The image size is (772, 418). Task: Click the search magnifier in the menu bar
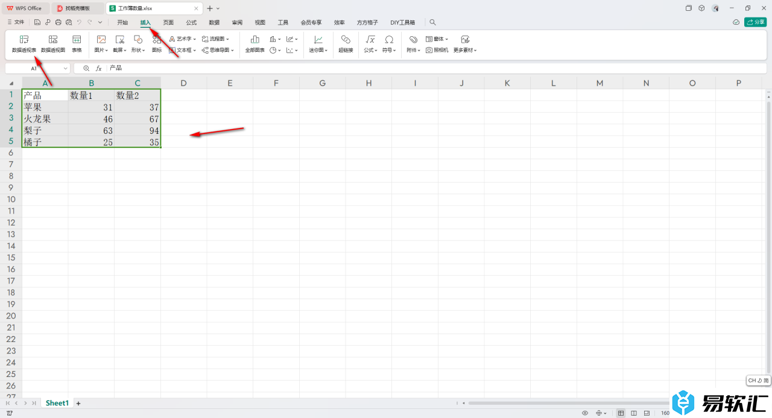tap(432, 22)
